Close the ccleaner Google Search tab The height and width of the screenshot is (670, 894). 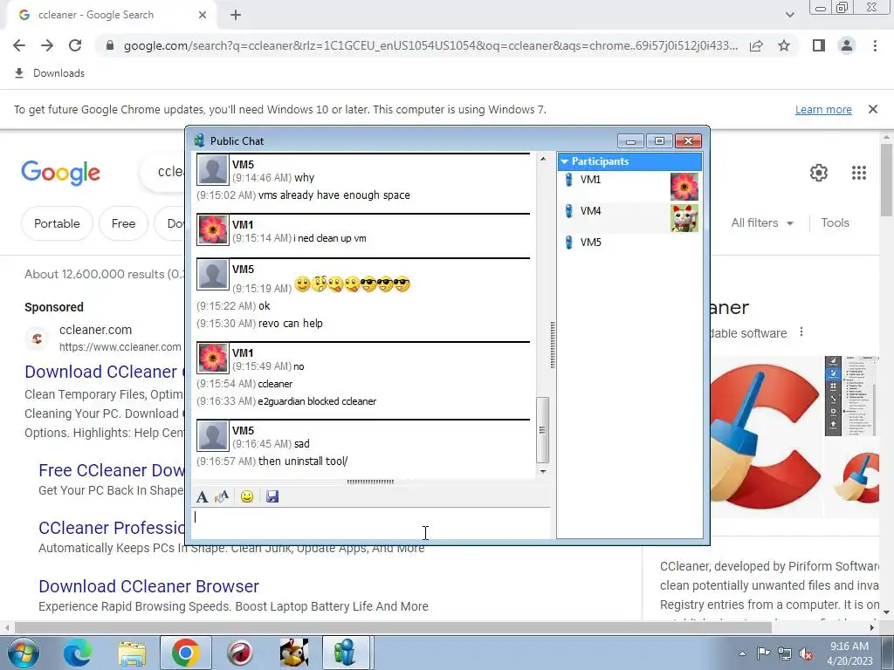click(x=203, y=16)
